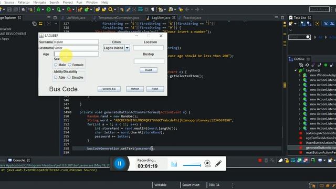Select the Male radio button
The width and height of the screenshot is (336, 189).
(x=56, y=65)
